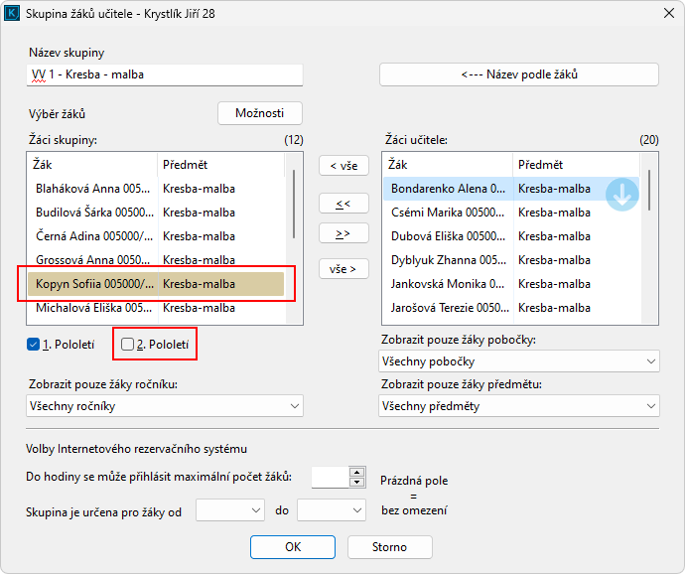Open the Všechny pobočky dropdown

point(519,360)
